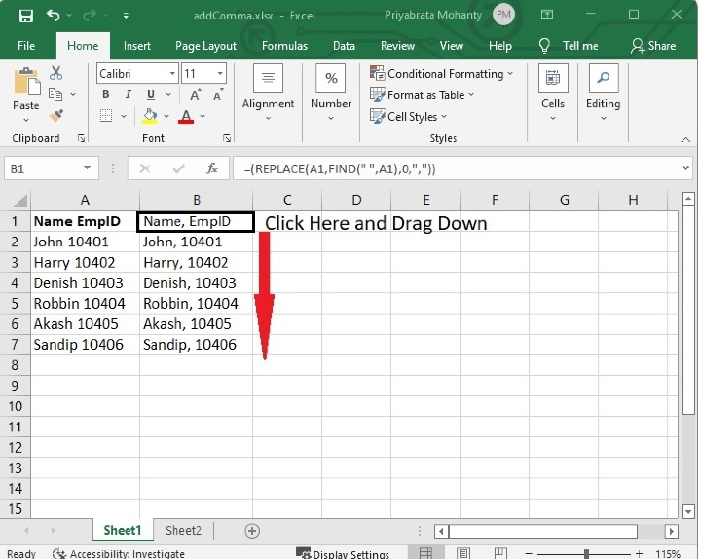Click the Save icon in title bar
This screenshot has height=559, width=701.
(x=25, y=16)
